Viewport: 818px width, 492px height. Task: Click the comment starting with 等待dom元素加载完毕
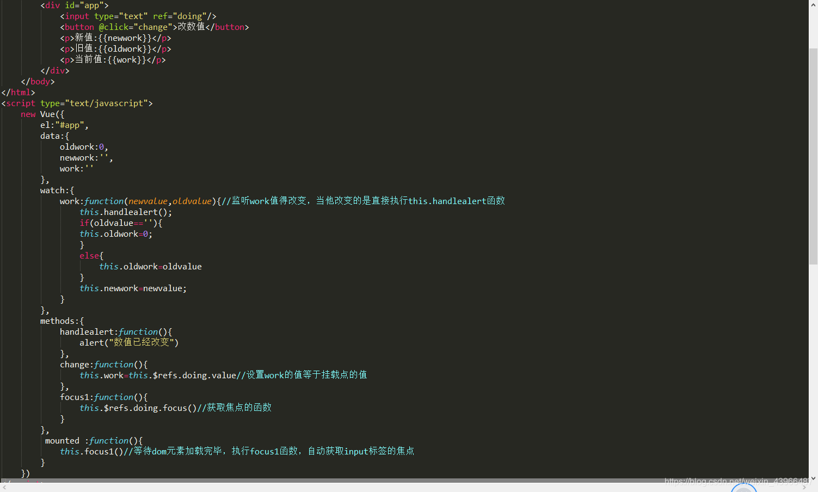tap(269, 451)
